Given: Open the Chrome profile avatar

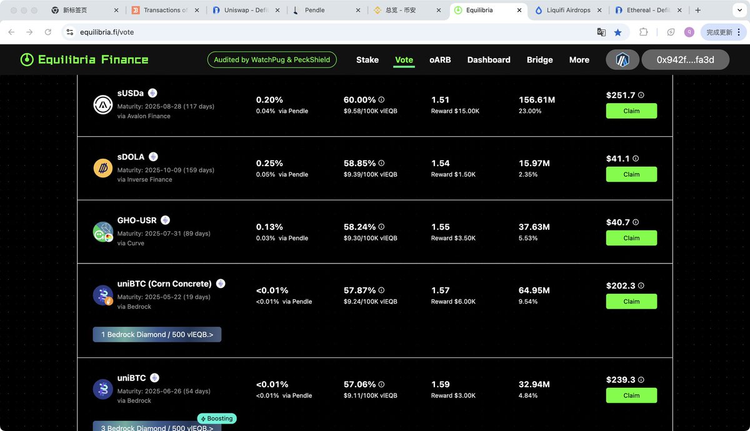Looking at the screenshot, I should [x=689, y=32].
